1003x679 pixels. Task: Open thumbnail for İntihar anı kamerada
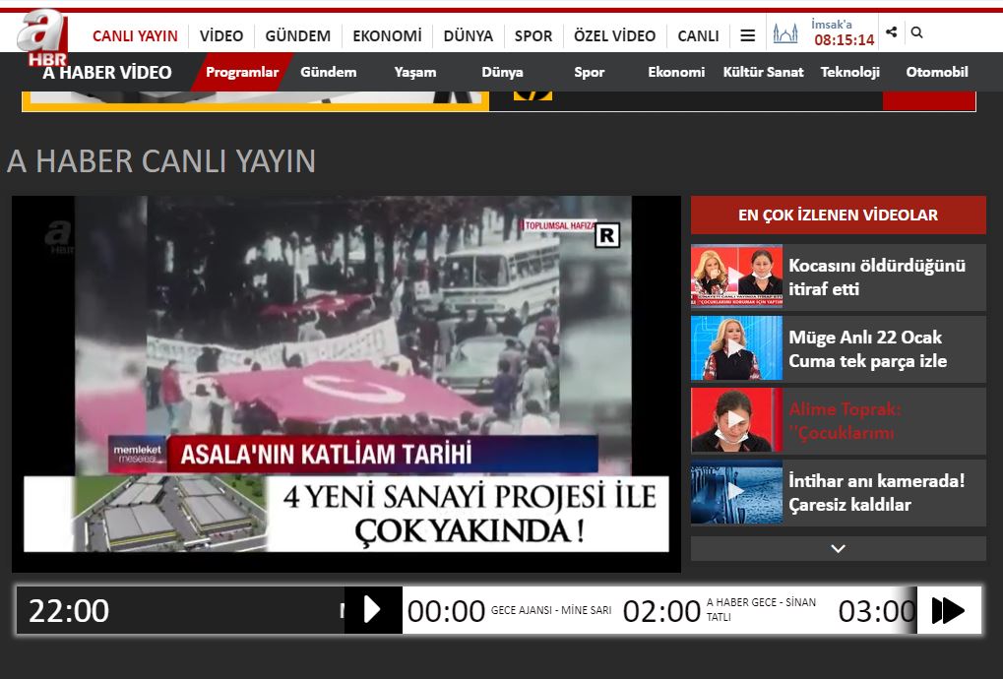tap(736, 492)
